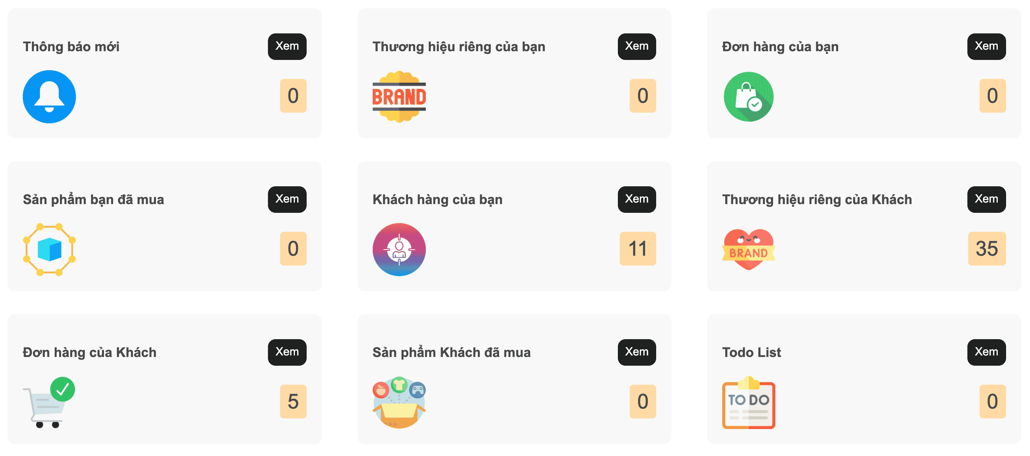Viewport: 1030px width, 456px height.
Task: Click the red heart BRAND icon
Action: [x=748, y=249]
